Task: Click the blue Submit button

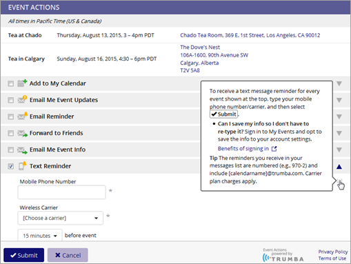Action: (x=23, y=255)
